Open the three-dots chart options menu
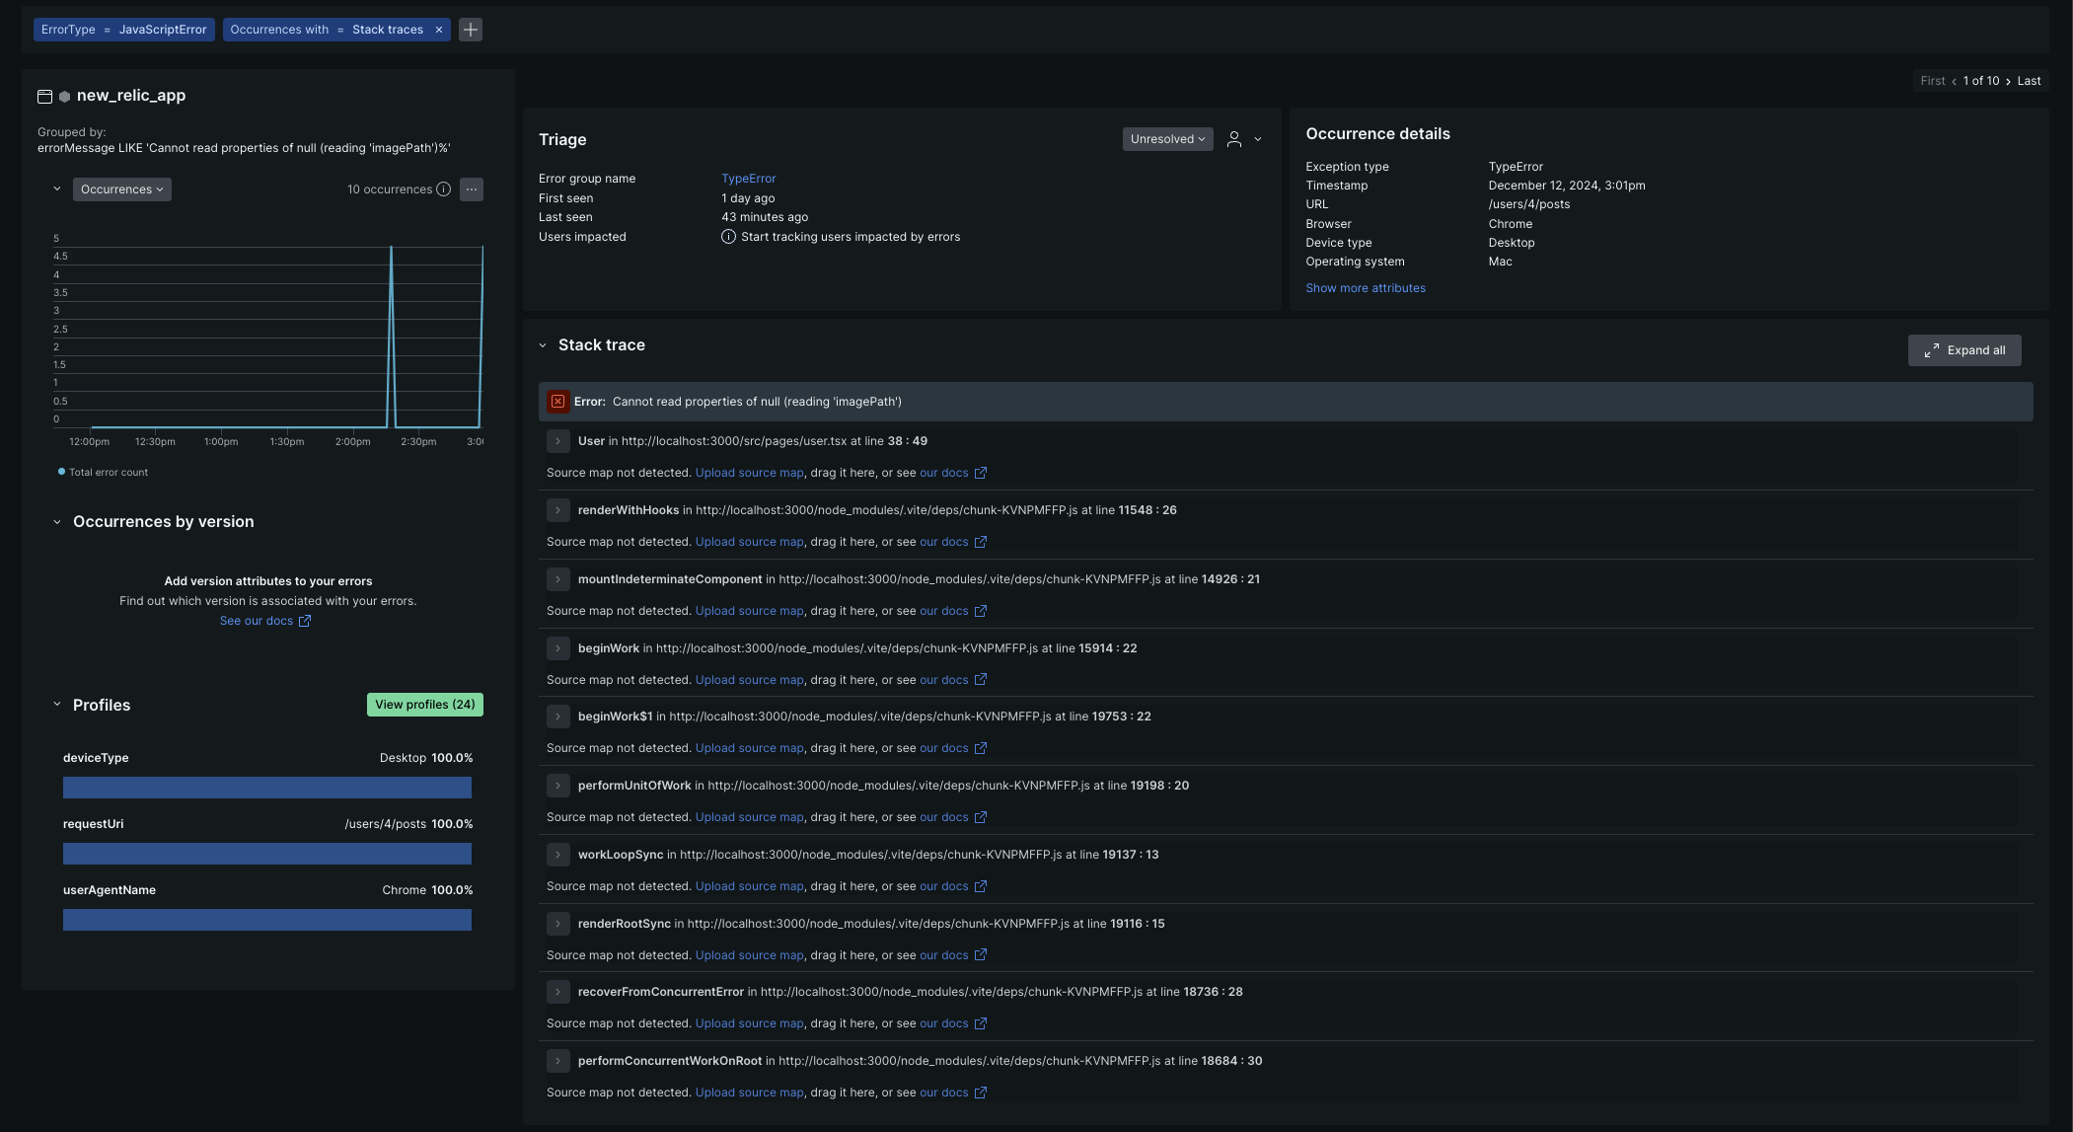2073x1132 pixels. [472, 189]
